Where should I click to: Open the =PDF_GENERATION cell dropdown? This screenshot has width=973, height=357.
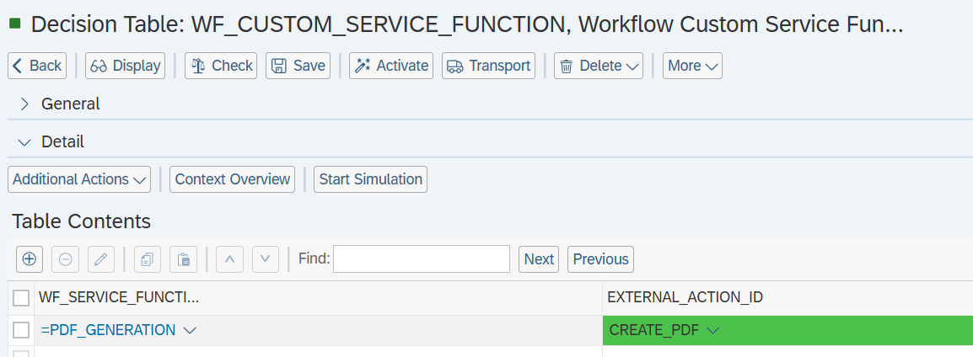pyautogui.click(x=190, y=330)
